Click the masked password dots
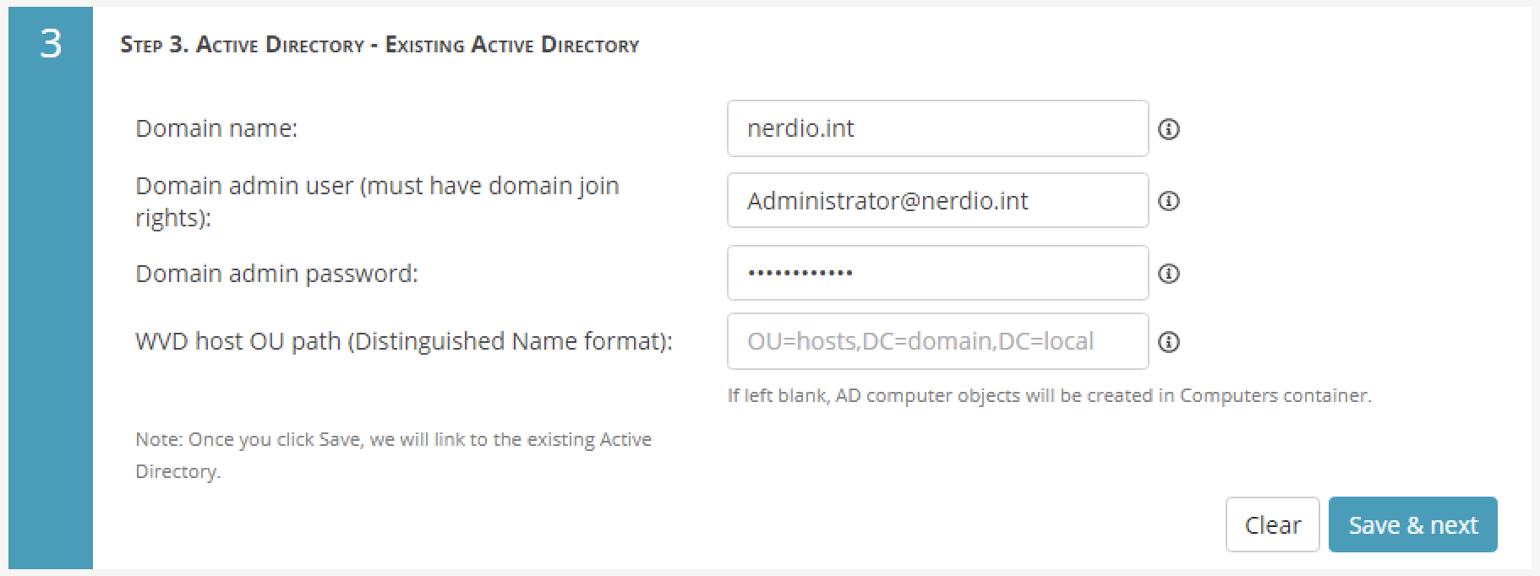The height and width of the screenshot is (576, 1540). click(800, 274)
